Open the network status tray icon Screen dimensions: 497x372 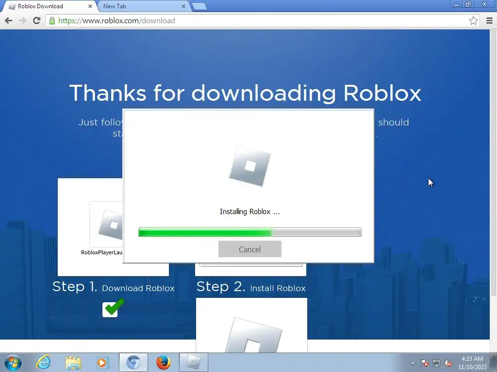[x=436, y=363]
